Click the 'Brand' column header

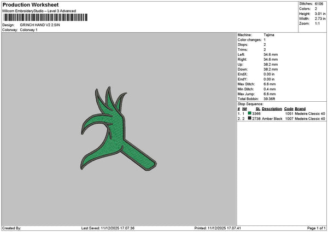(300, 109)
